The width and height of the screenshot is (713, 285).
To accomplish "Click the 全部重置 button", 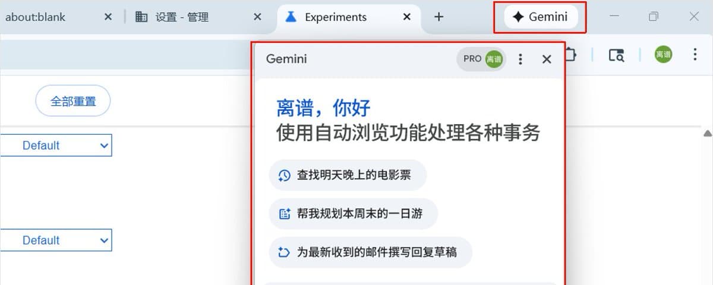I will coord(73,102).
